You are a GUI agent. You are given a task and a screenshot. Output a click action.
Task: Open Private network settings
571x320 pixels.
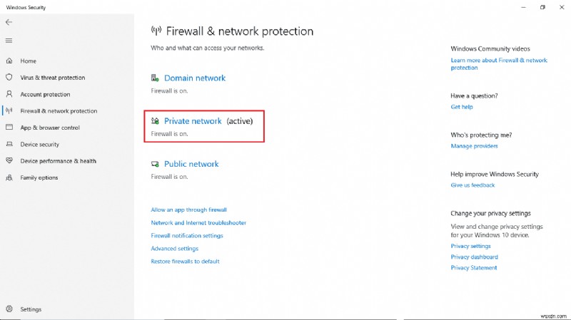193,121
